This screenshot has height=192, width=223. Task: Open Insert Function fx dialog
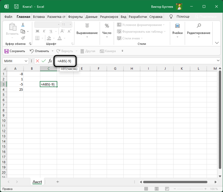click(x=50, y=61)
